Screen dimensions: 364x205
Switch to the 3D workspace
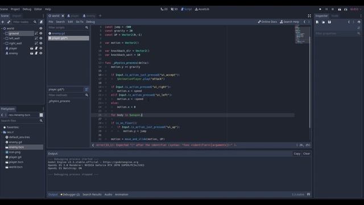(x=175, y=9)
